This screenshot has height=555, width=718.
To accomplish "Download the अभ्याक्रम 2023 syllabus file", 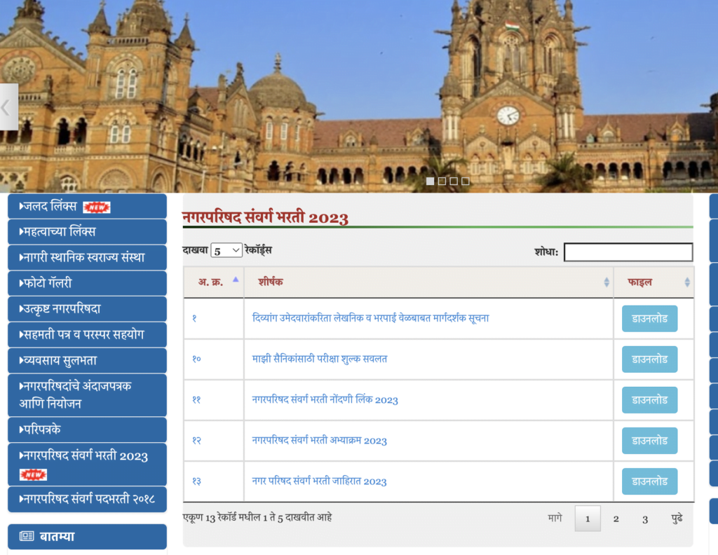I will coord(649,441).
